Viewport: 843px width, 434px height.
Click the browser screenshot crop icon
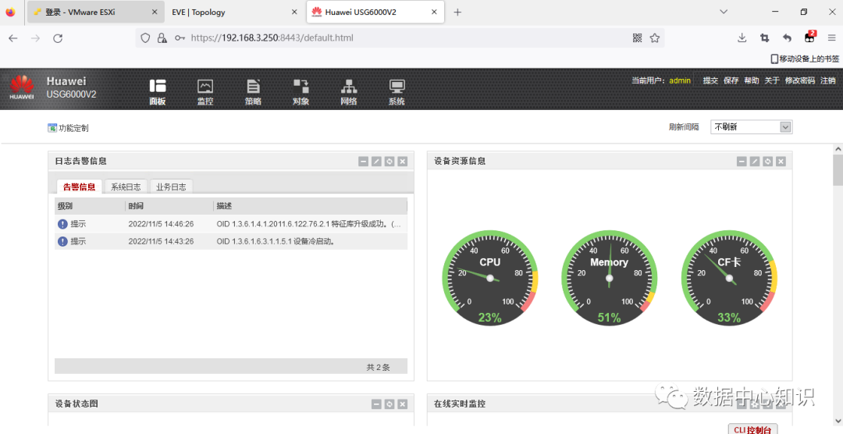point(764,37)
